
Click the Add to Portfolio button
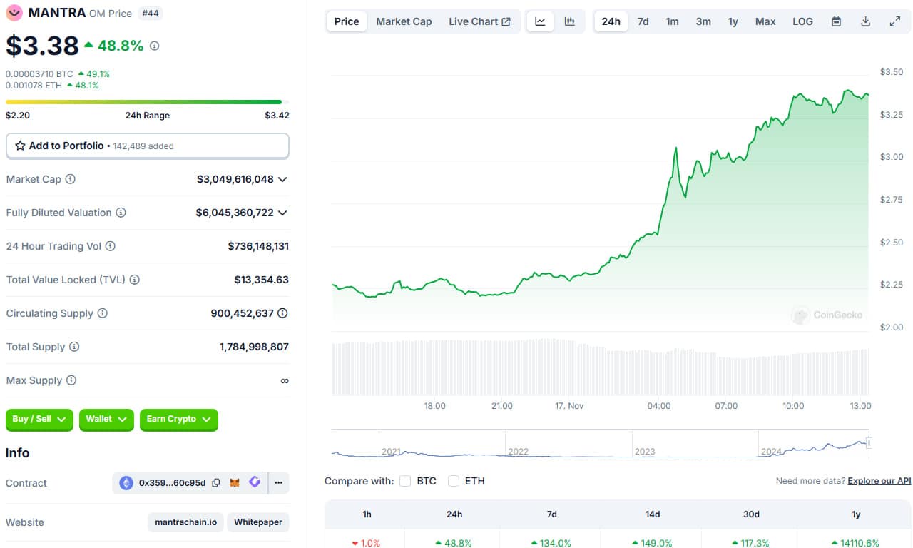click(x=148, y=146)
